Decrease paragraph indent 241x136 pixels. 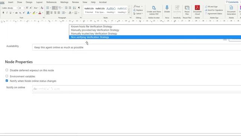66,8
